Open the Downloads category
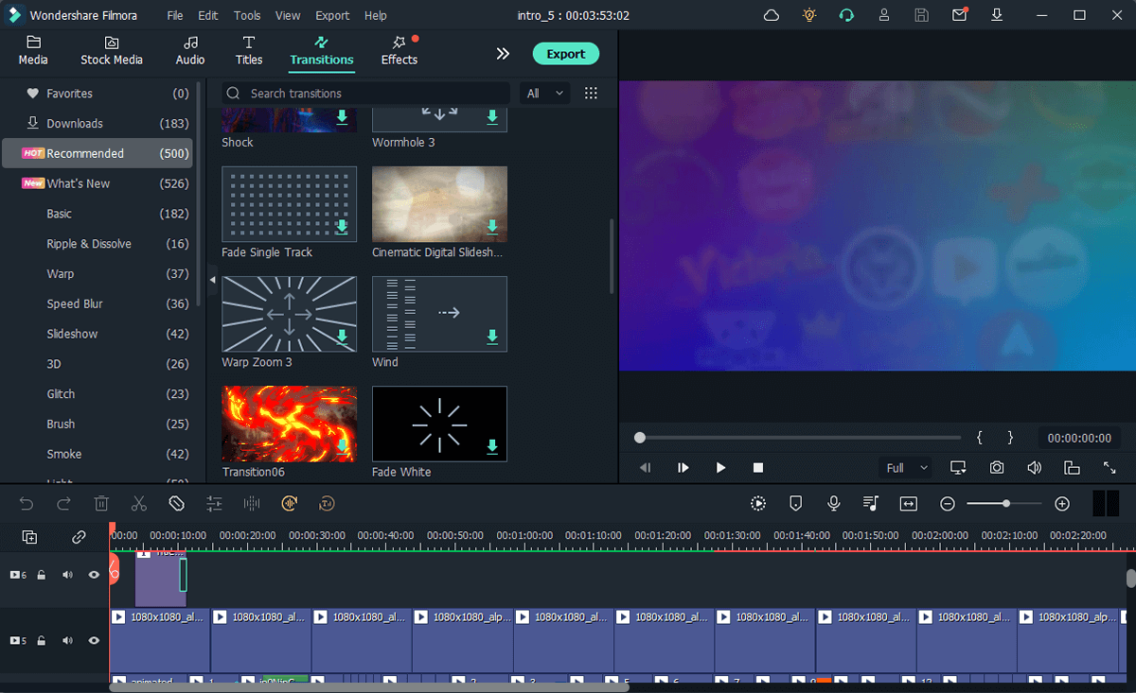The image size is (1136, 693). coord(98,123)
